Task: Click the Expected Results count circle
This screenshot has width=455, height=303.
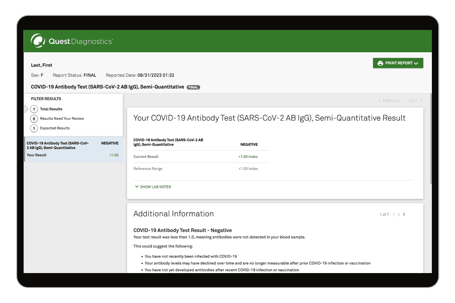Action: (34, 128)
